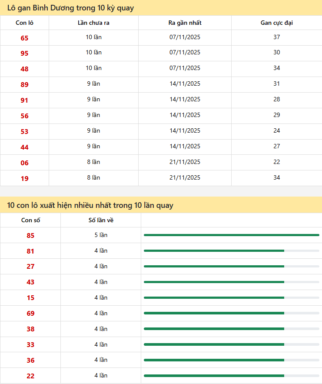Click the "Con lô" column header
Image resolution: width=322 pixels, height=384 pixels.
click(x=24, y=23)
